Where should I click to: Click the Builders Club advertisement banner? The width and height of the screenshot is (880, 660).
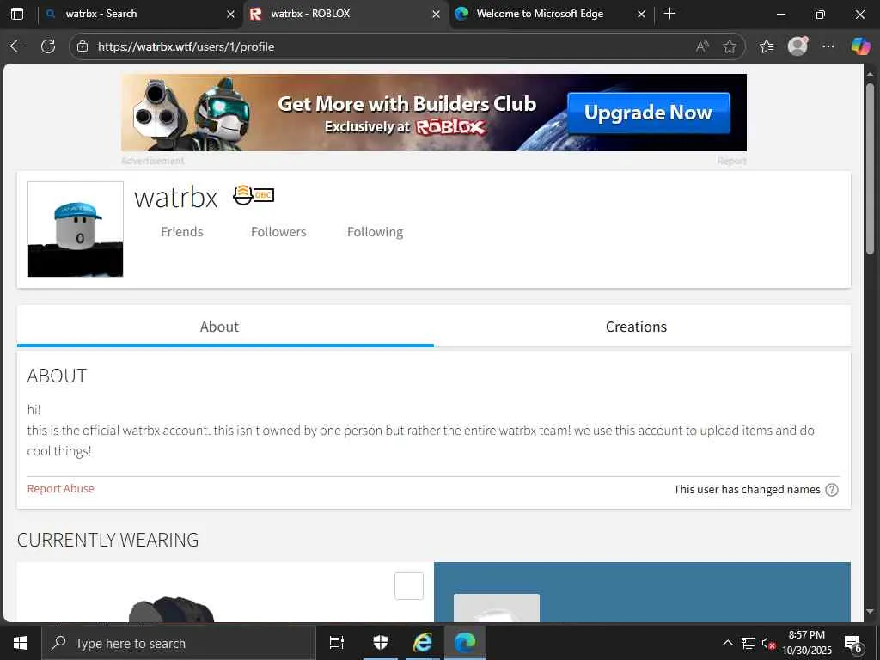[434, 113]
